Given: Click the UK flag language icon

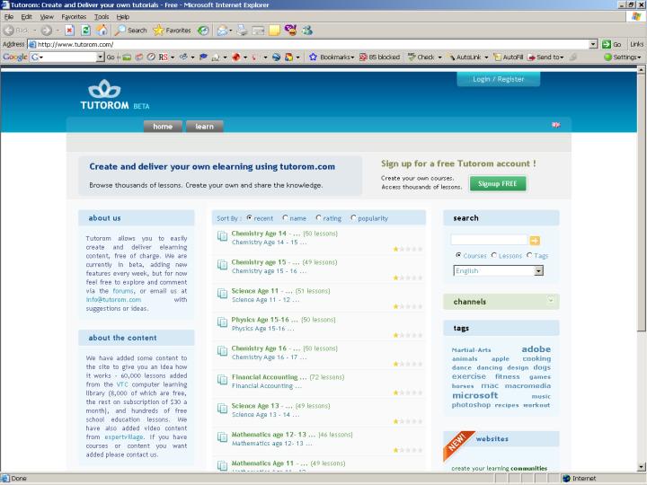Looking at the screenshot, I should [x=556, y=125].
